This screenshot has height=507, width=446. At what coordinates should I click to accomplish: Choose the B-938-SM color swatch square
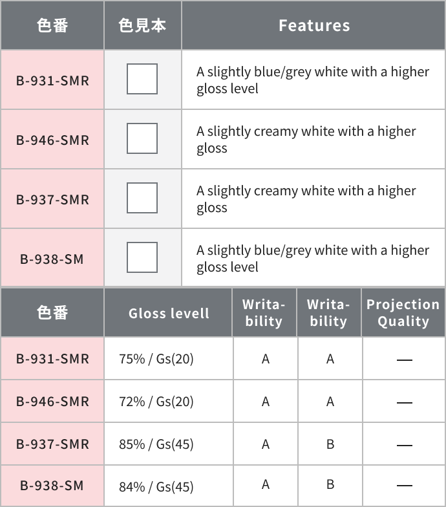pyautogui.click(x=142, y=257)
